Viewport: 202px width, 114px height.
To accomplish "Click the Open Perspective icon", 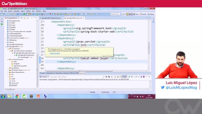I will coord(123,14).
